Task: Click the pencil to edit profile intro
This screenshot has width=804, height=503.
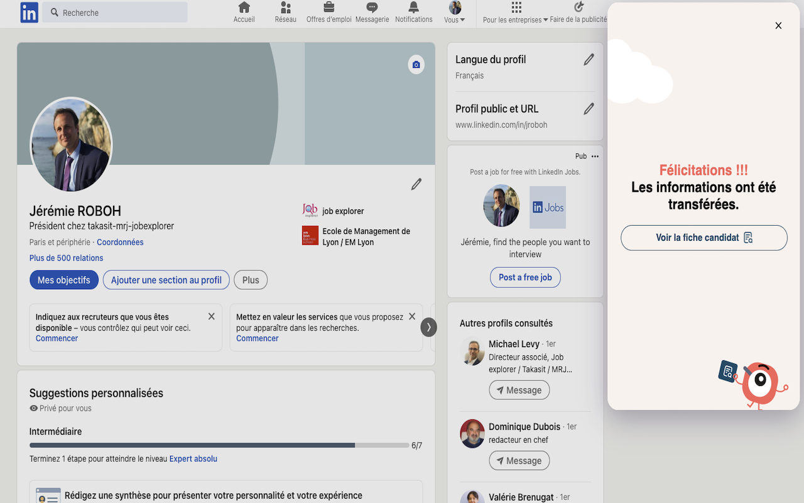Action: point(416,184)
